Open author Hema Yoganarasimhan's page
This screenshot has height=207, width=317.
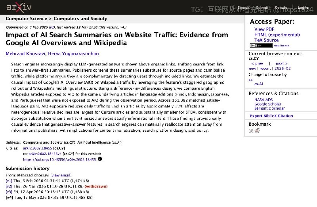point(73,54)
